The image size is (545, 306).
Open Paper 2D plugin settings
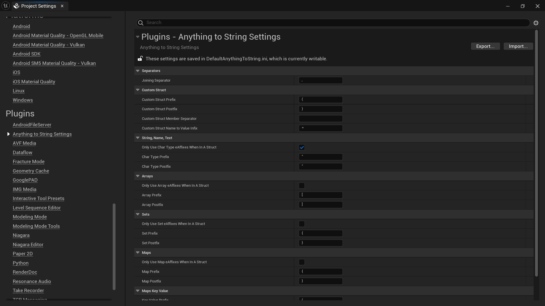click(23, 254)
